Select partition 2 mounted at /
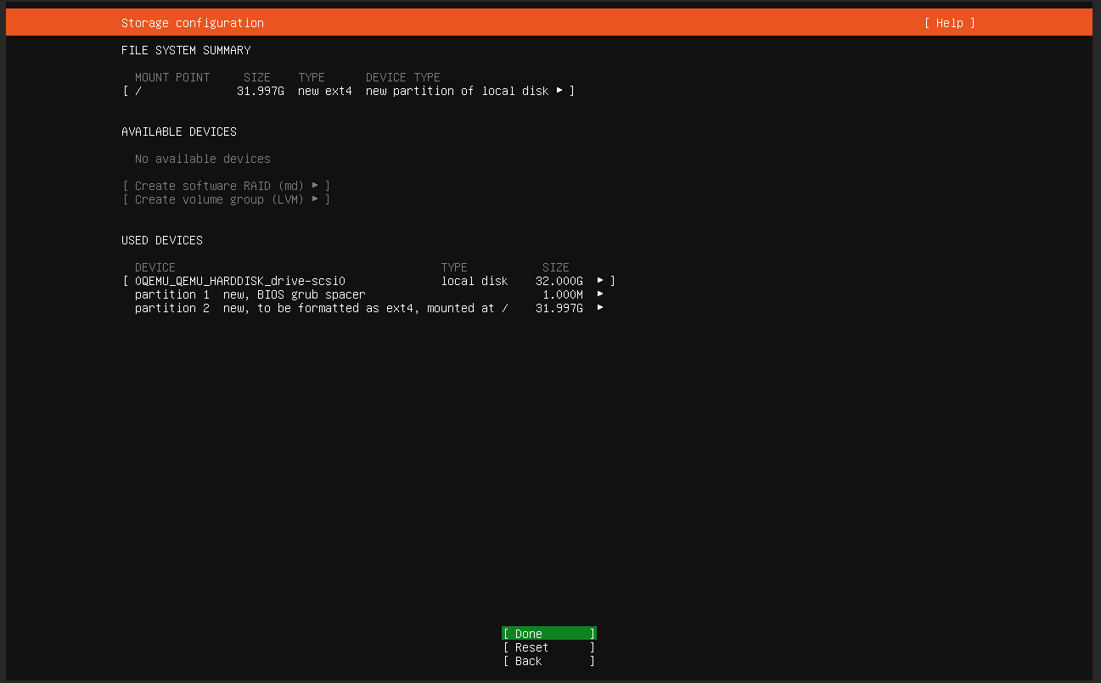The width and height of the screenshot is (1101, 683). click(321, 308)
